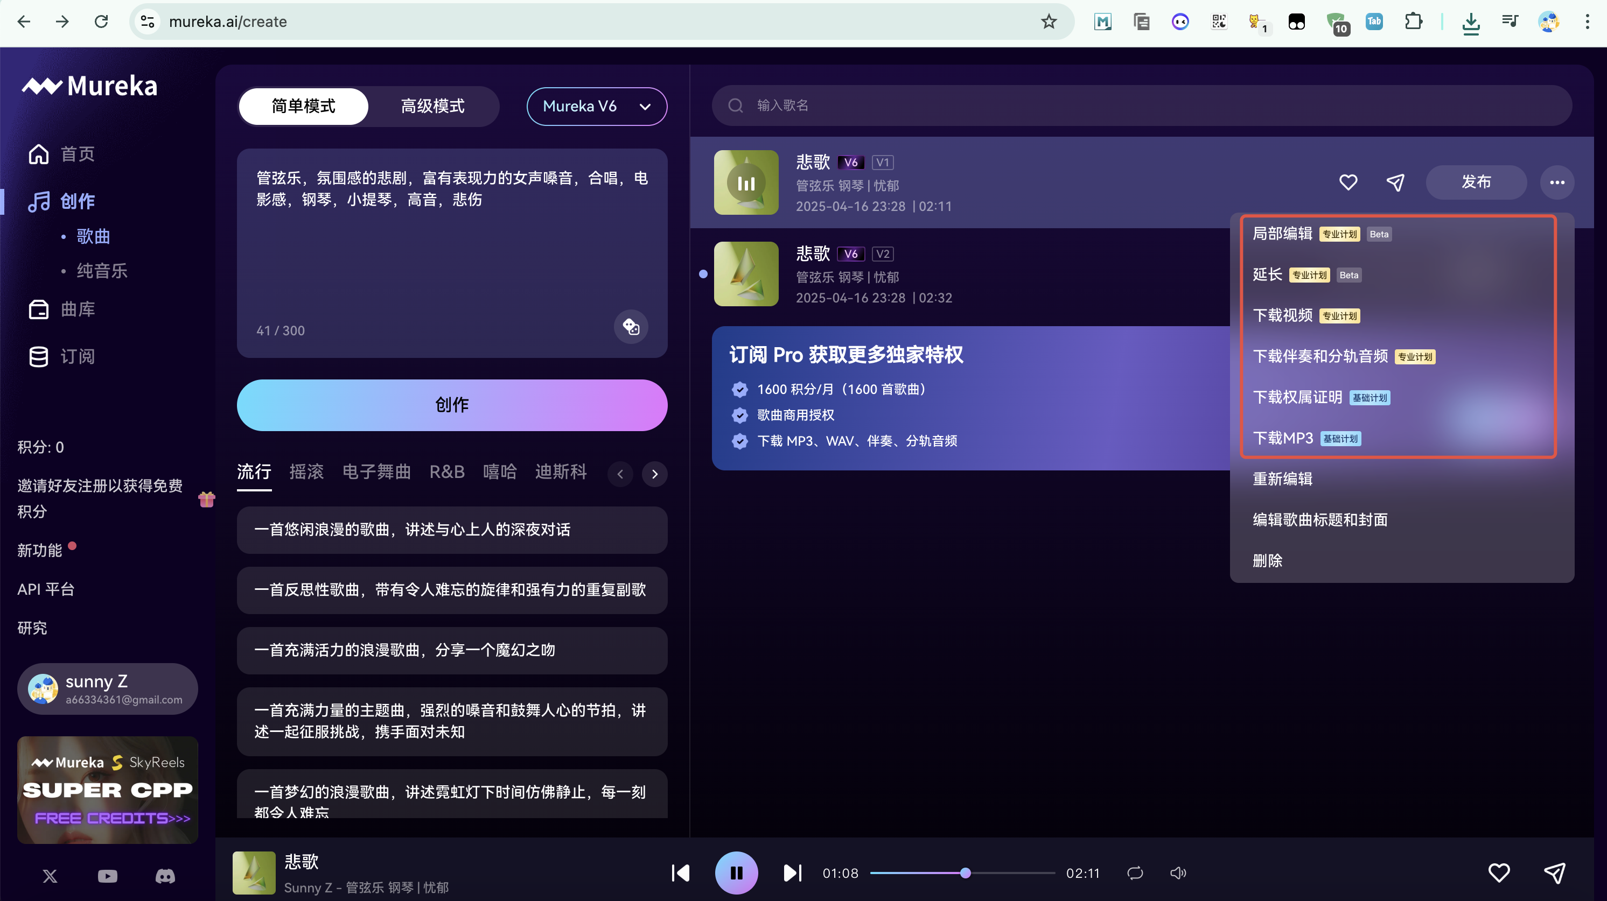Seek on the player progress bar
The image size is (1607, 901).
point(1011,873)
